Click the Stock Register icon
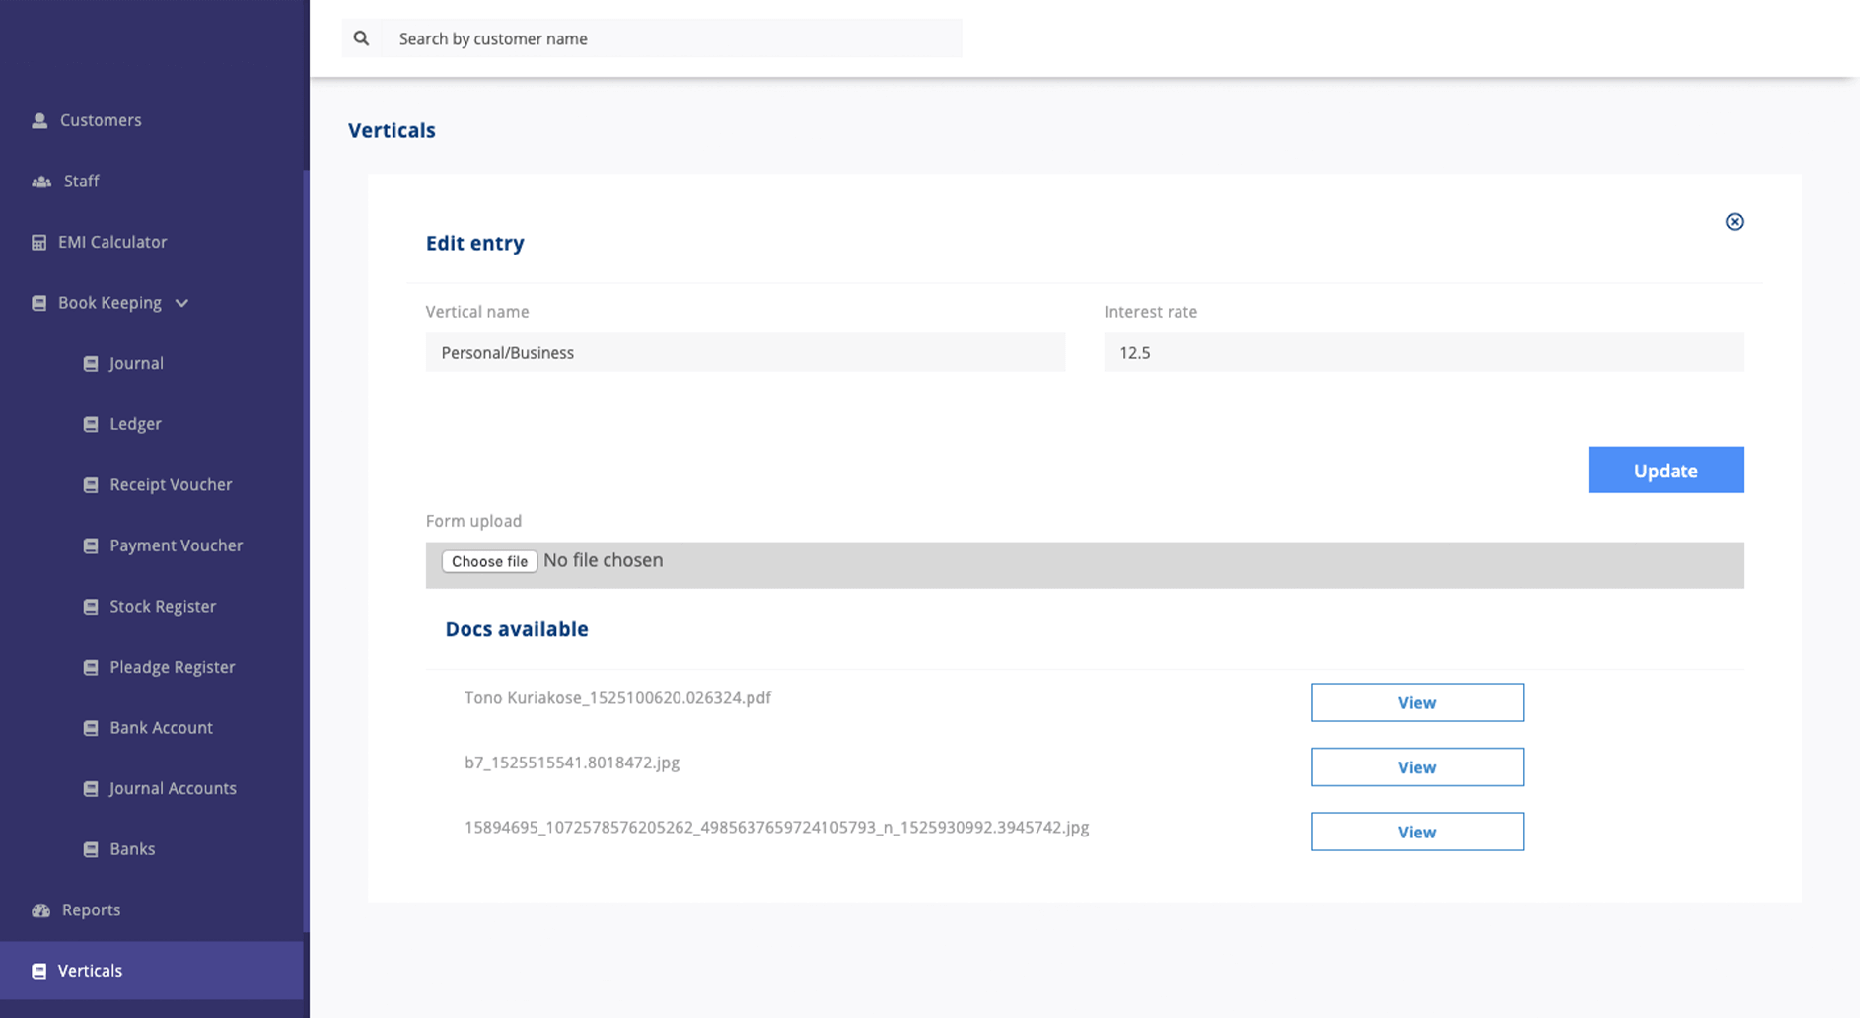This screenshot has height=1018, width=1860. click(x=91, y=607)
